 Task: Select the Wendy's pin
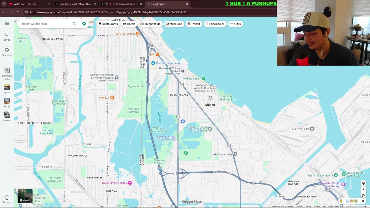tap(112, 98)
